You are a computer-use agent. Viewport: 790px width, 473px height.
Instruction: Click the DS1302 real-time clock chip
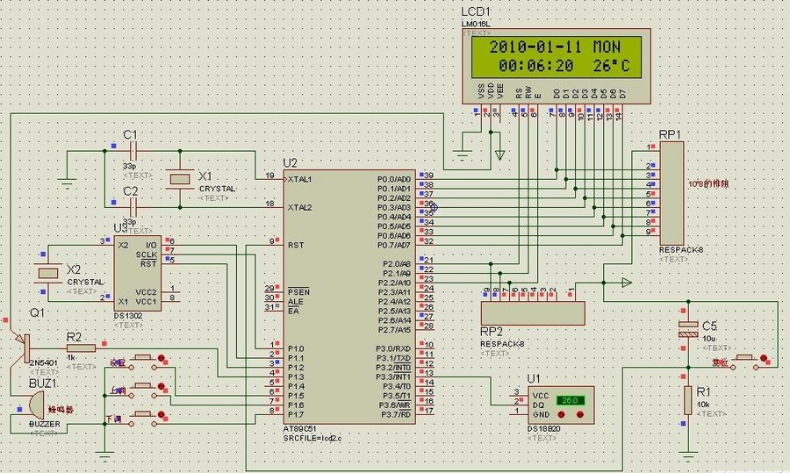tap(138, 274)
